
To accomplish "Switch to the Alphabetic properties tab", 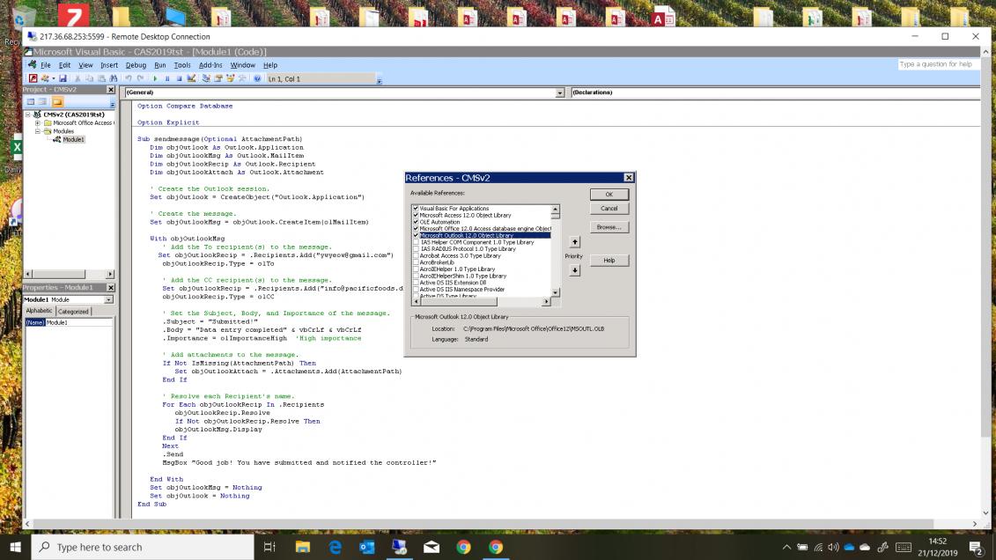I will pyautogui.click(x=39, y=311).
